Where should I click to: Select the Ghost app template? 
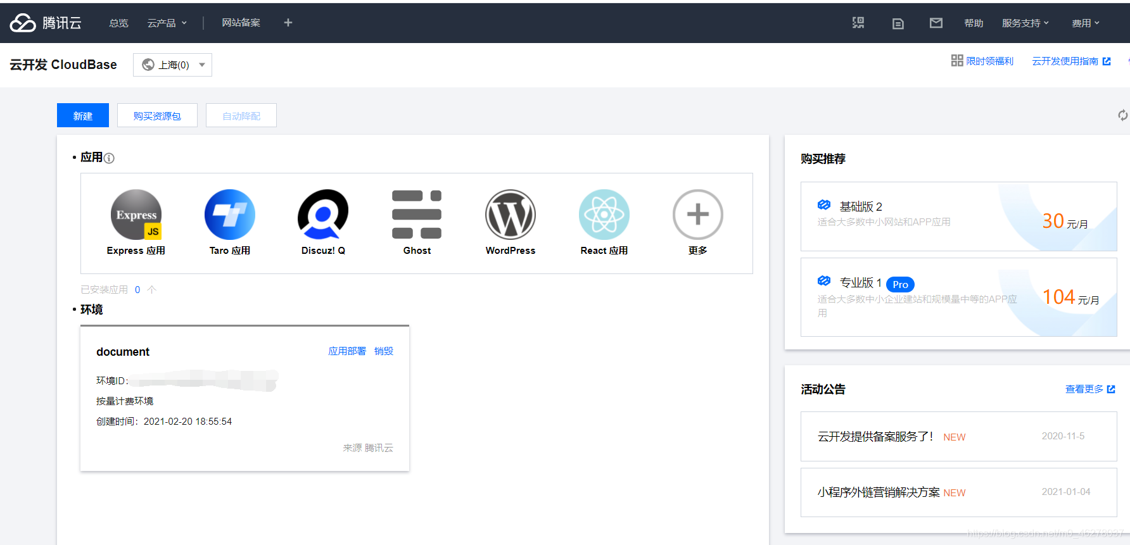[x=417, y=222]
